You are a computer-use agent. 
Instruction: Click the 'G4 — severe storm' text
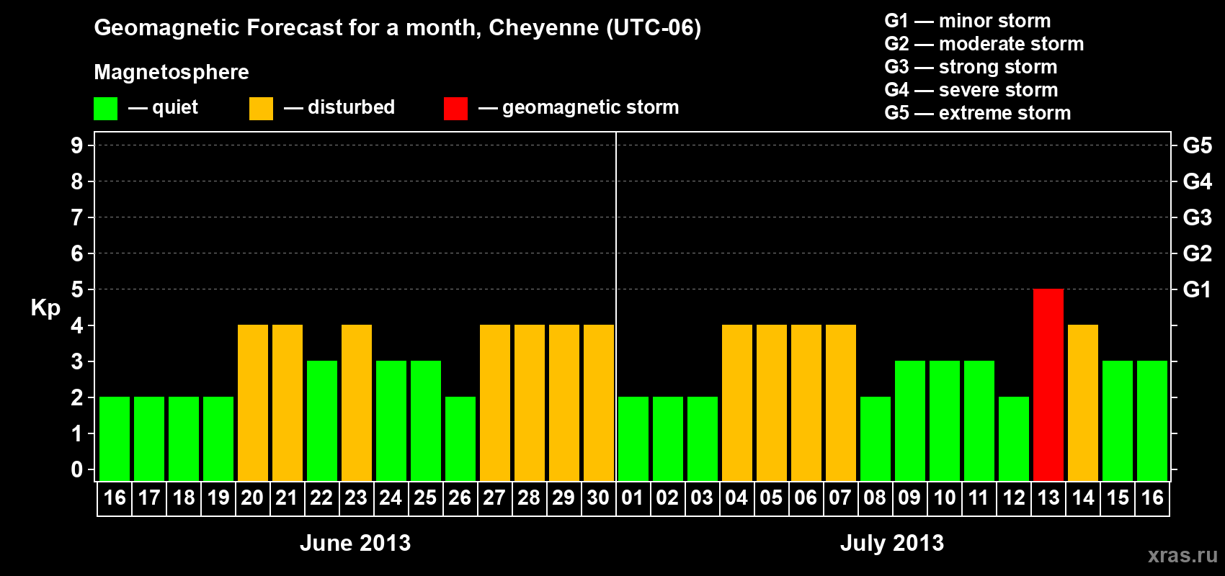coord(971,90)
